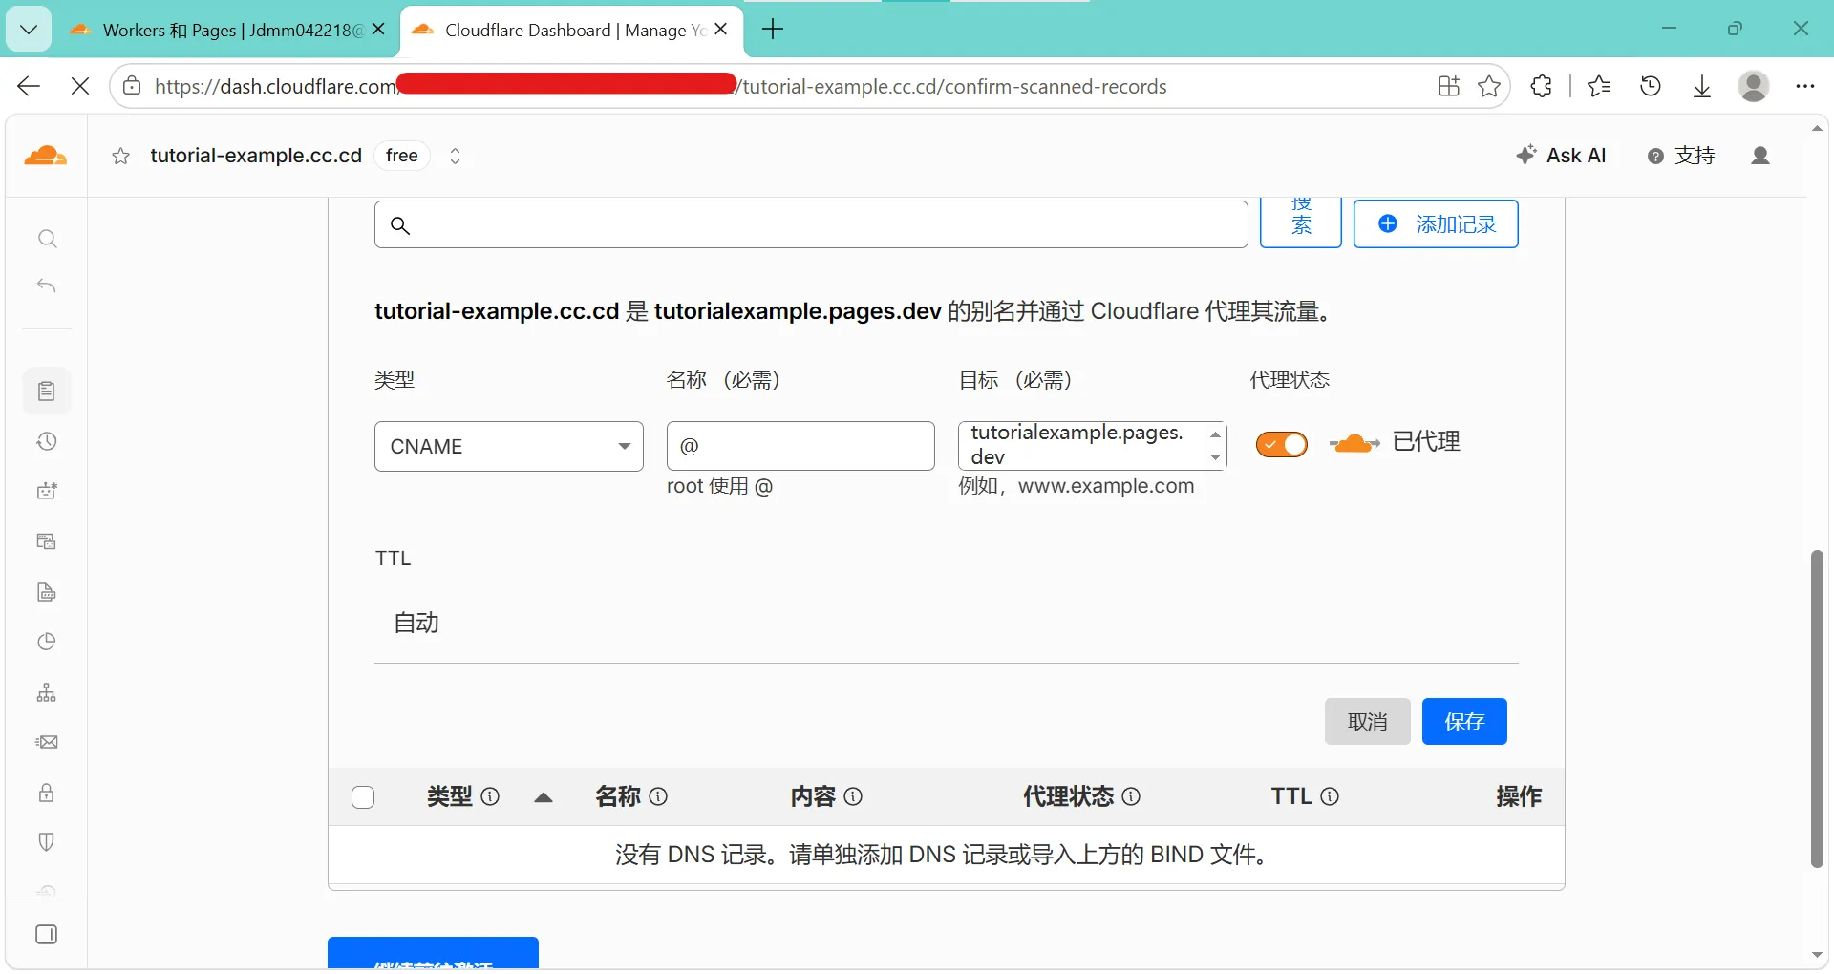Open the Email sidebar icon
The height and width of the screenshot is (974, 1834).
tap(47, 742)
